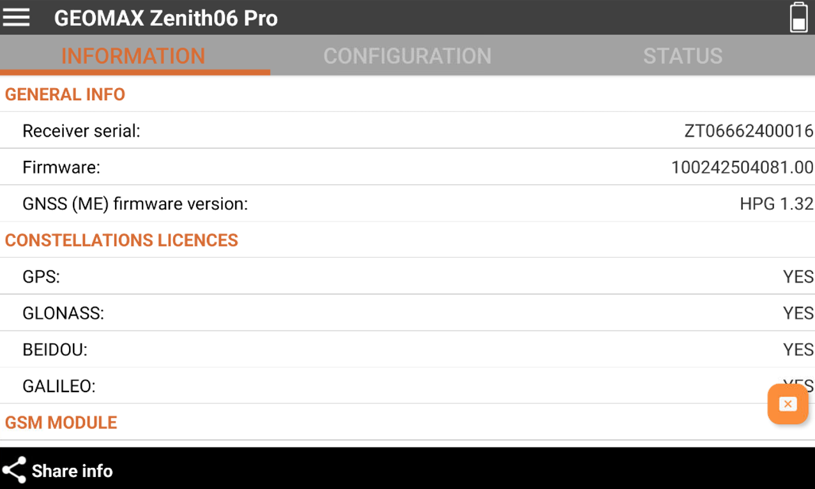Switch to the STATUS tab

[x=682, y=56]
